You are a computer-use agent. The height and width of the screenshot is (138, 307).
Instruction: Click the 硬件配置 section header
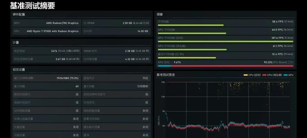click(x=19, y=14)
